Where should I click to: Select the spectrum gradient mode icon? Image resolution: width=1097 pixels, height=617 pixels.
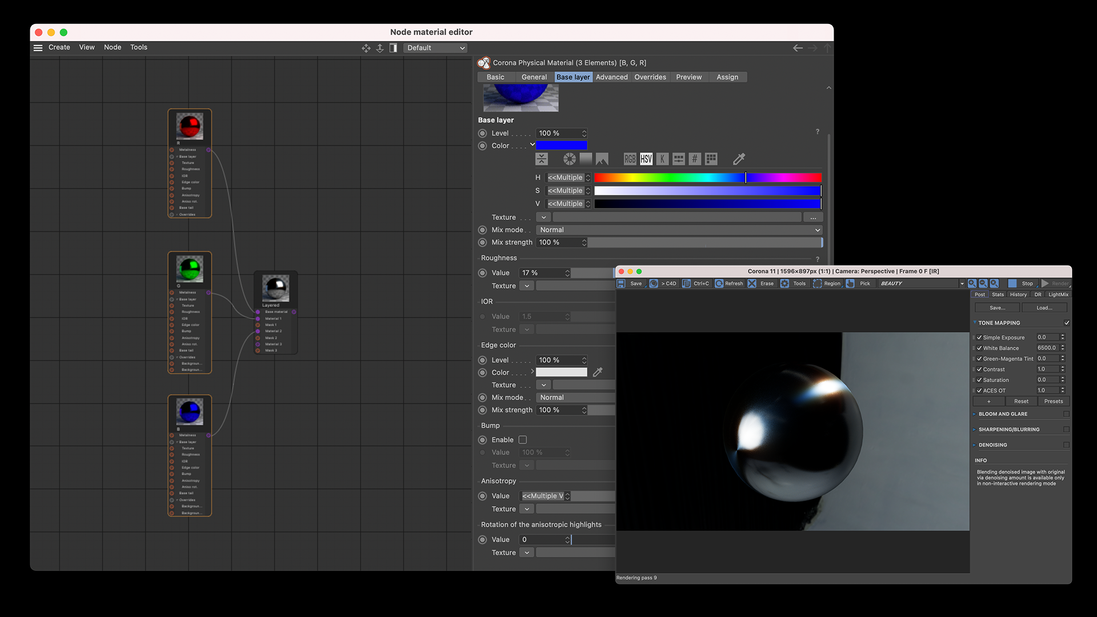[x=586, y=159]
